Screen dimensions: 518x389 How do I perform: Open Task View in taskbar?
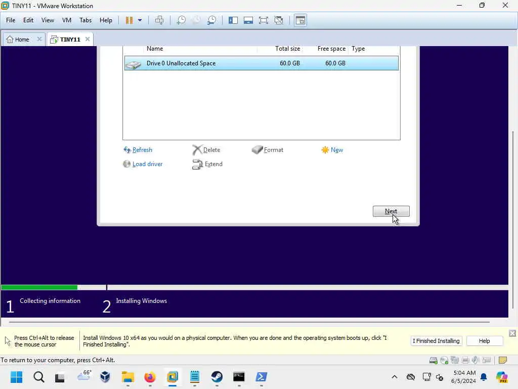click(x=60, y=377)
